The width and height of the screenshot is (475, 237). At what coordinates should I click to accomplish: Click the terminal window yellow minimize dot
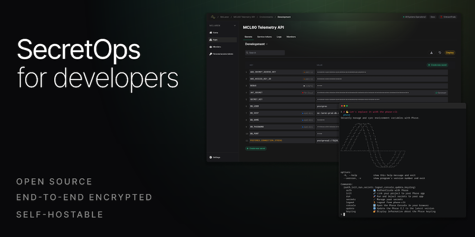[x=345, y=106]
